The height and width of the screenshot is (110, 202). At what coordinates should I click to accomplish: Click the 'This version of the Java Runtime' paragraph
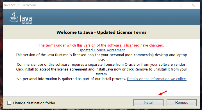point(101,57)
